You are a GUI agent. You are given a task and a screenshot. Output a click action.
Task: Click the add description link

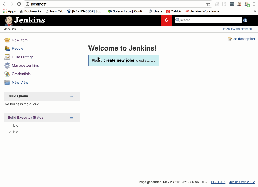pos(243,39)
